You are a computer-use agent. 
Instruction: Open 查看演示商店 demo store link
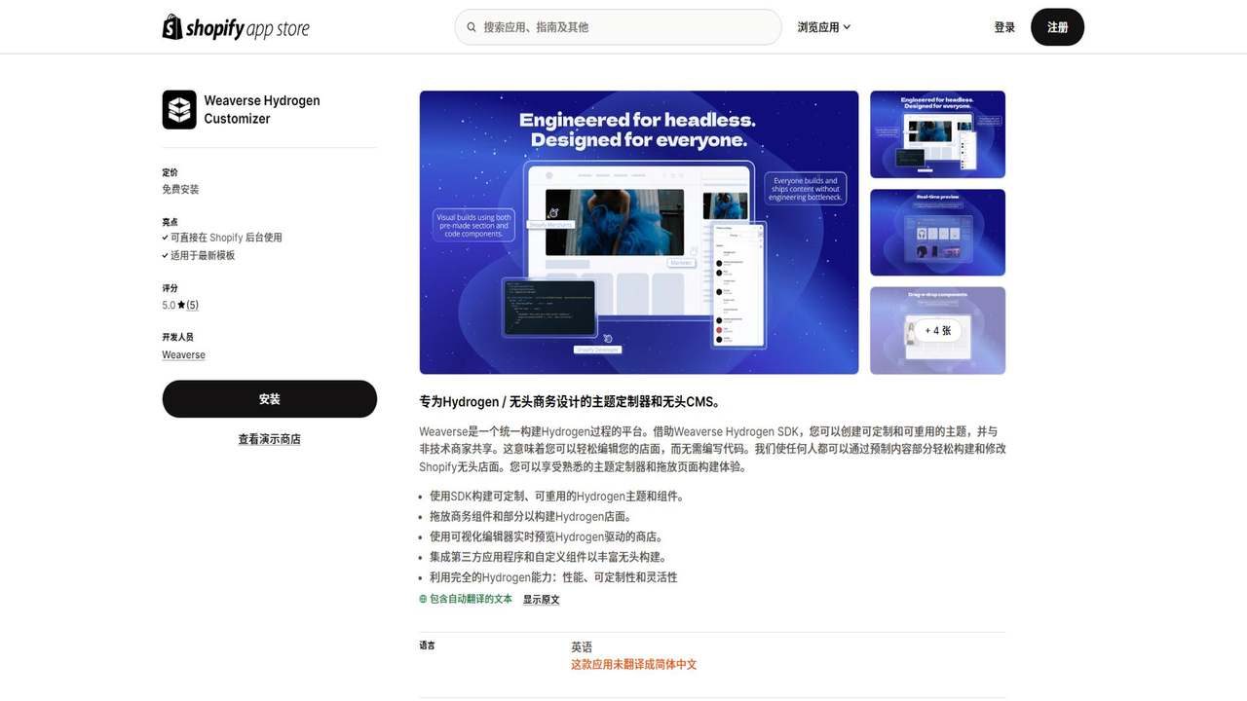click(x=269, y=439)
